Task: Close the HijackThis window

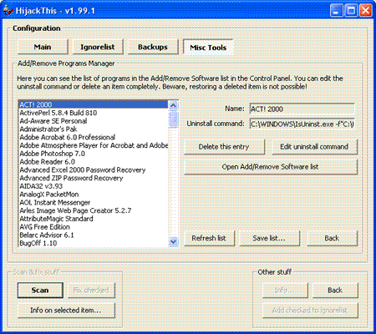Action: tap(365, 11)
